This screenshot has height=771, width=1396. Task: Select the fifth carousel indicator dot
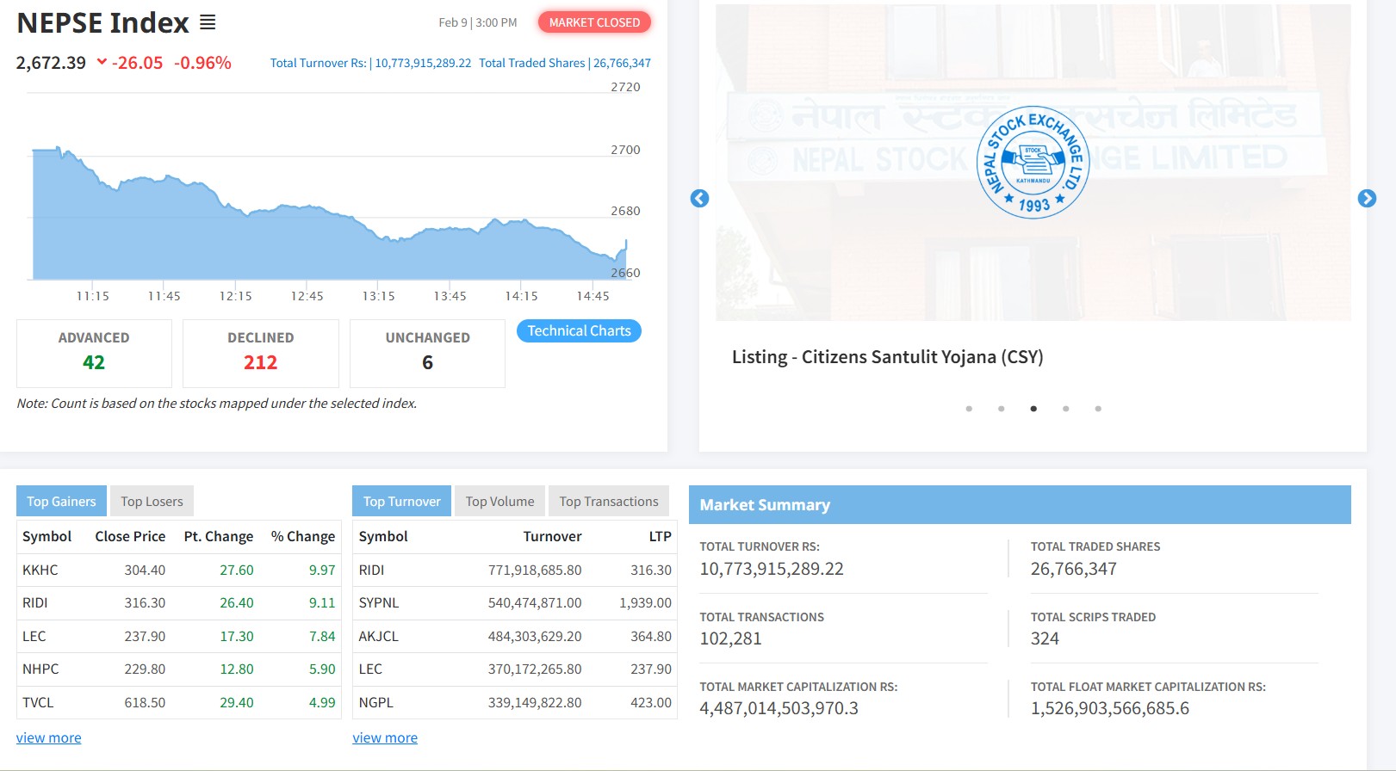1098,409
